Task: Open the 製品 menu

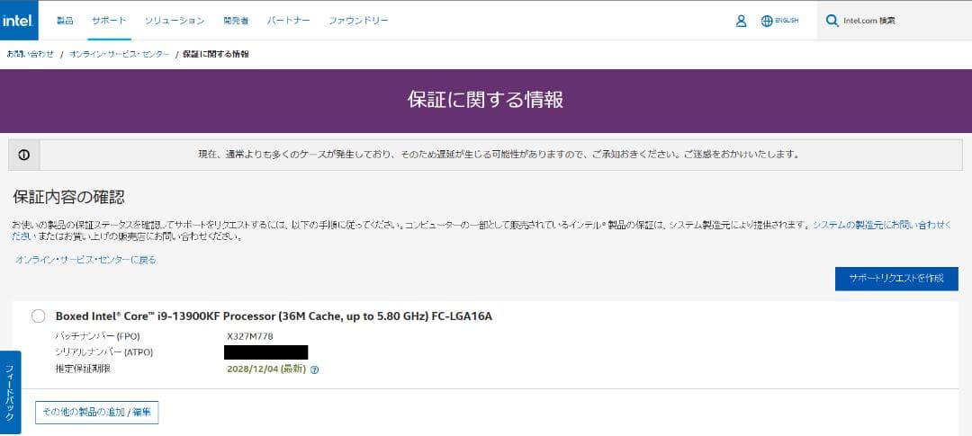Action: click(65, 21)
